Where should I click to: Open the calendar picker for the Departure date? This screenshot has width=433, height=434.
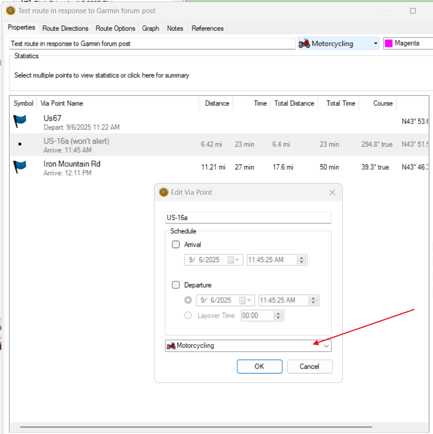click(245, 300)
